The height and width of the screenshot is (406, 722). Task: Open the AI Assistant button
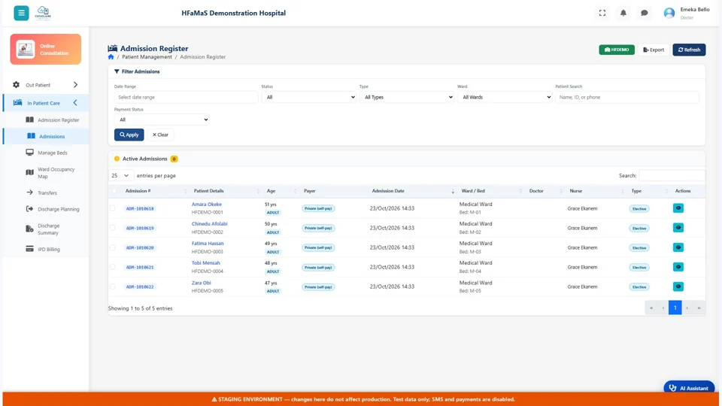click(689, 388)
